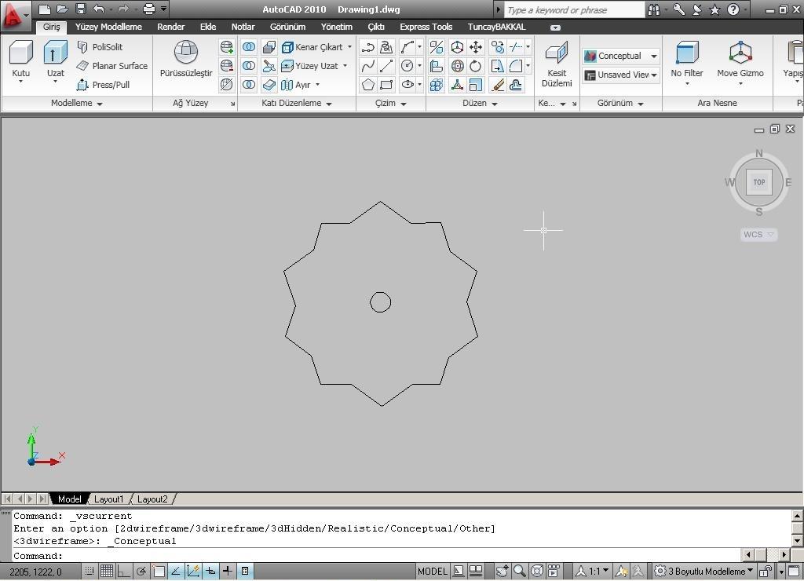This screenshot has height=581, width=804.
Task: Open the Layout1 tab
Action: pos(109,499)
